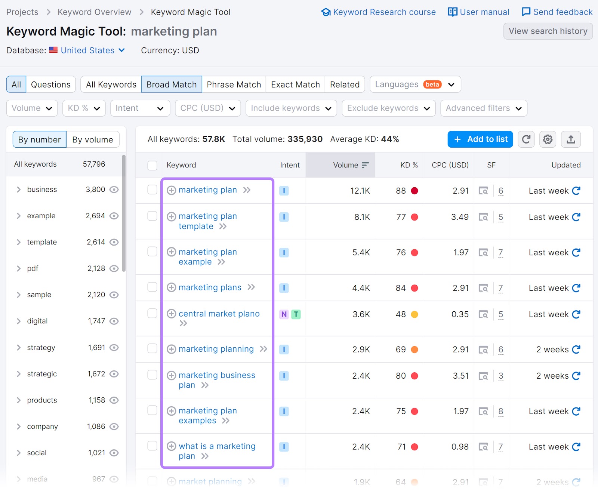This screenshot has width=598, height=493.
Task: Refresh the keyword results list
Action: [526, 139]
